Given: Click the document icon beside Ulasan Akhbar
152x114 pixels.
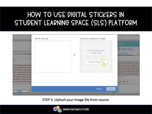Looking at the screenshot, I should click(119, 49).
